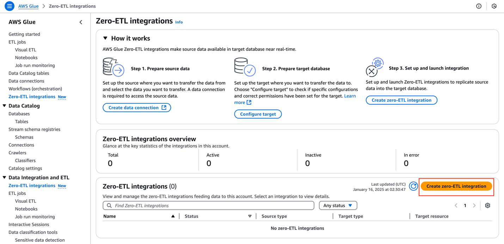Click the Configure target button
Screen dimensions: 504x244
click(258, 114)
